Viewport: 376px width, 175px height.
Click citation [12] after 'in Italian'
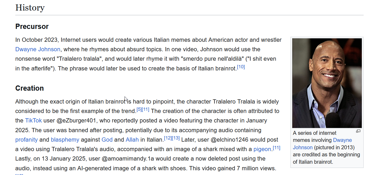168,138
